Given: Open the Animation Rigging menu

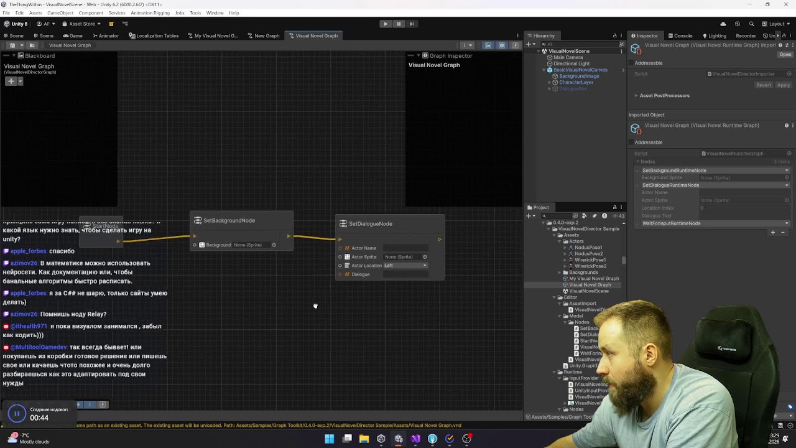Looking at the screenshot, I should [x=150, y=13].
